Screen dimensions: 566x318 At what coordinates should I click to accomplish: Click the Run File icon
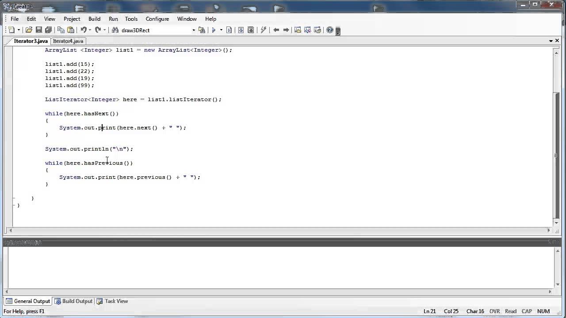pos(229,30)
